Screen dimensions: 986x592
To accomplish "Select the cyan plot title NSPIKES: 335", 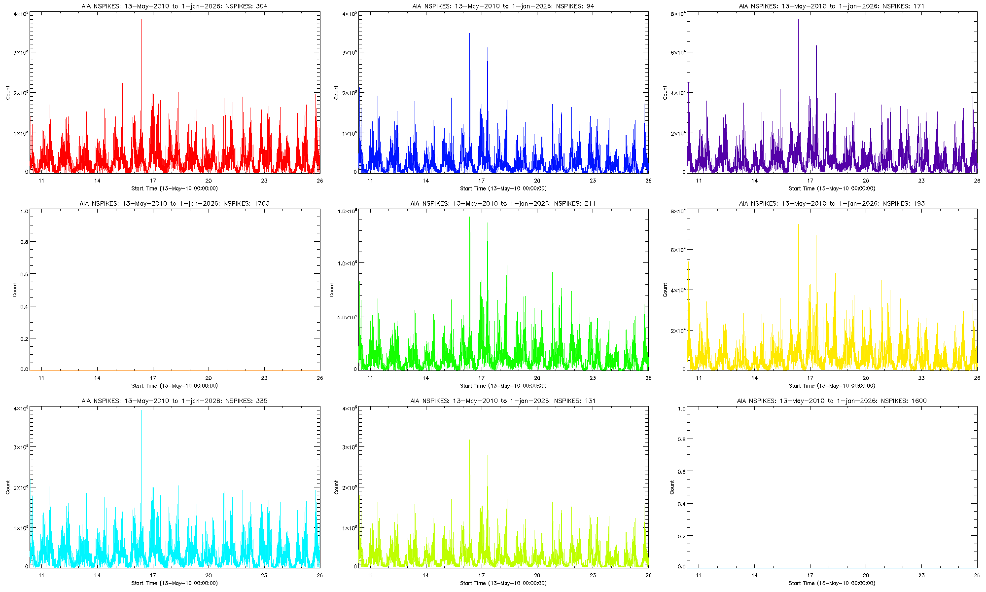I will 175,401.
